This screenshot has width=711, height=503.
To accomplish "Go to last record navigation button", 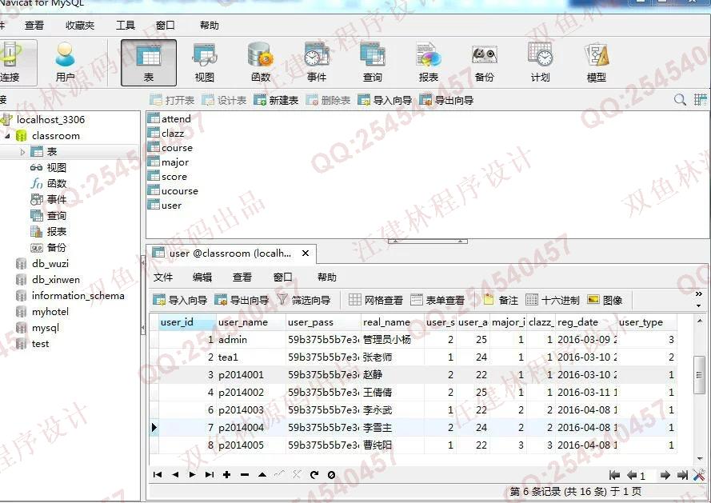I will (x=209, y=474).
